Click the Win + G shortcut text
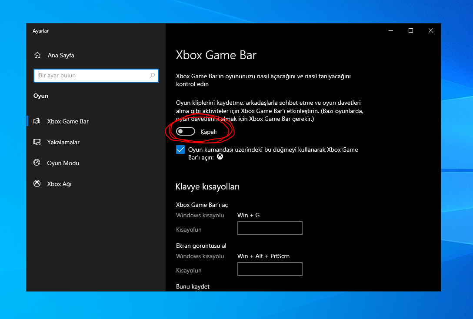The image size is (473, 319). [248, 215]
